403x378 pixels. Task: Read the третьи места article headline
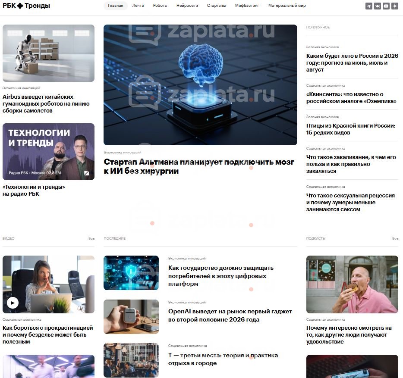click(223, 359)
